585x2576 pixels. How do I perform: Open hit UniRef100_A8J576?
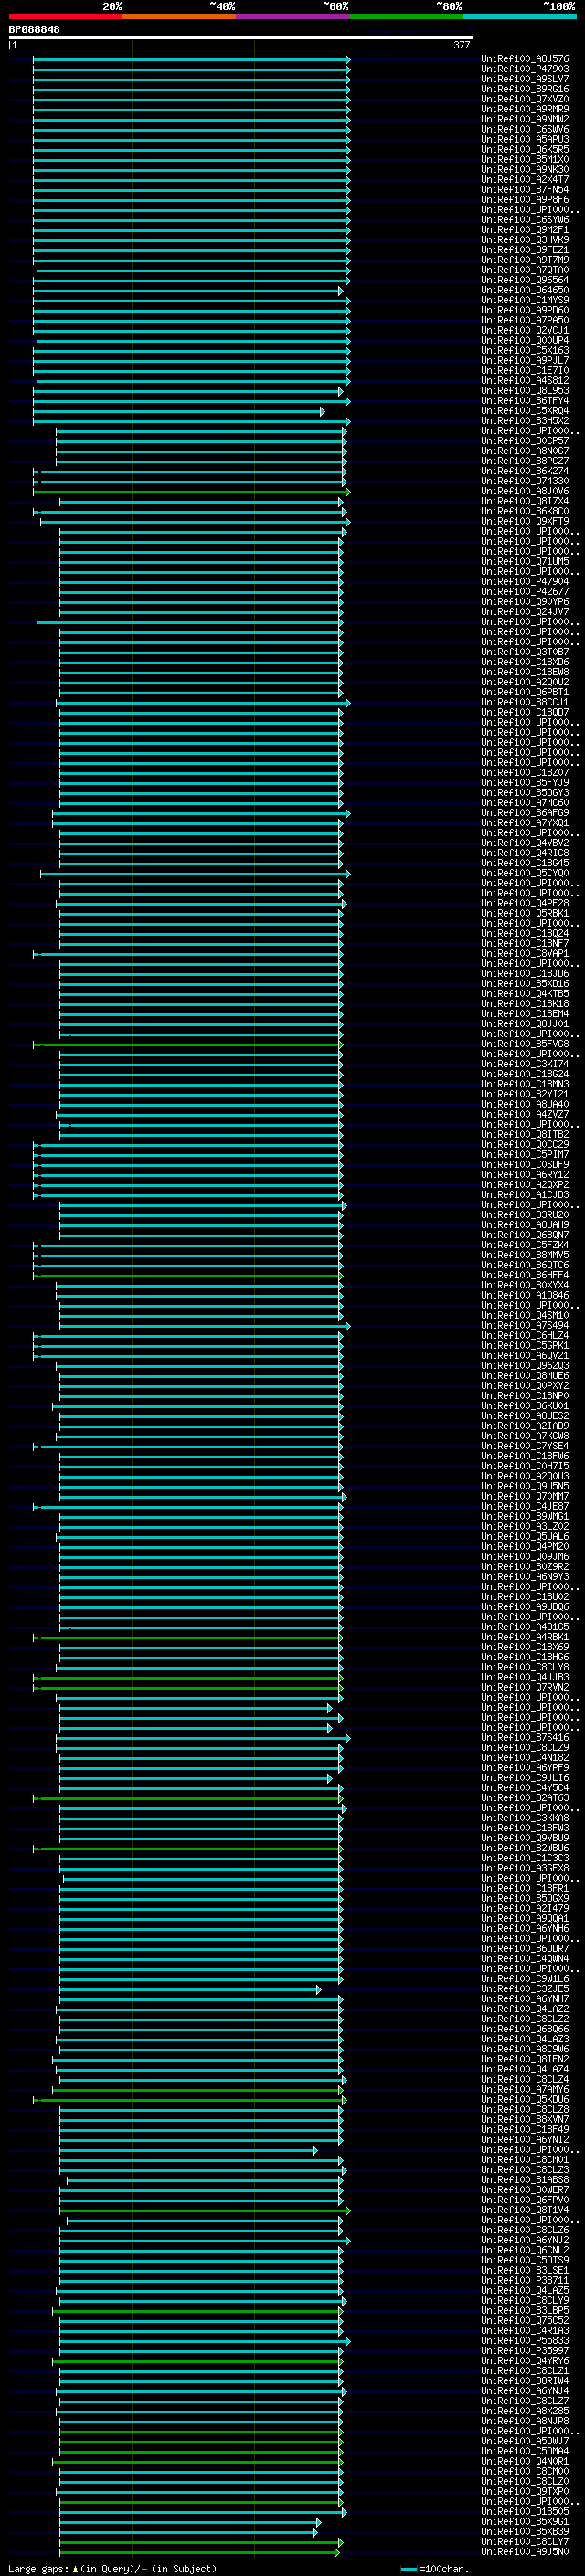coord(525,59)
